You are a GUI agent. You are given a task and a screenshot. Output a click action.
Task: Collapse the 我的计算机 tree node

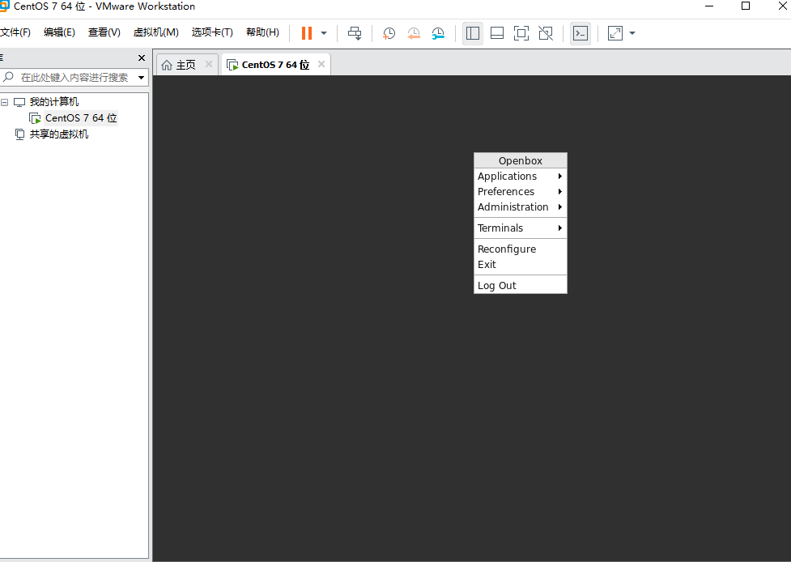pyautogui.click(x=5, y=102)
